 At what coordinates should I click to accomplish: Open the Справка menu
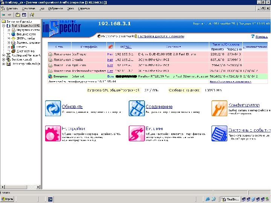tap(84, 8)
